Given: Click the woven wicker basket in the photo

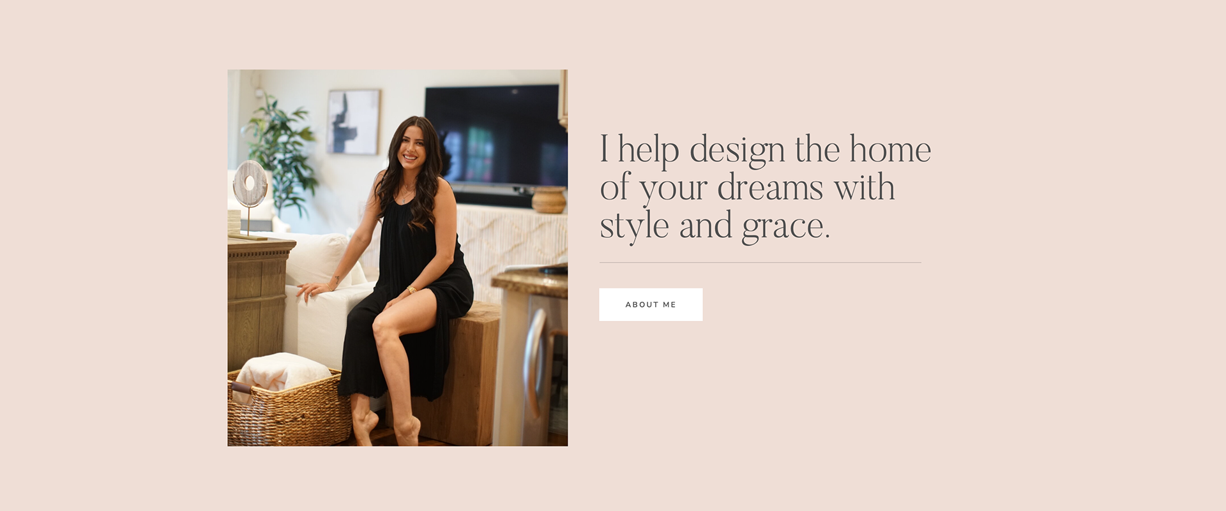Looking at the screenshot, I should point(289,408).
